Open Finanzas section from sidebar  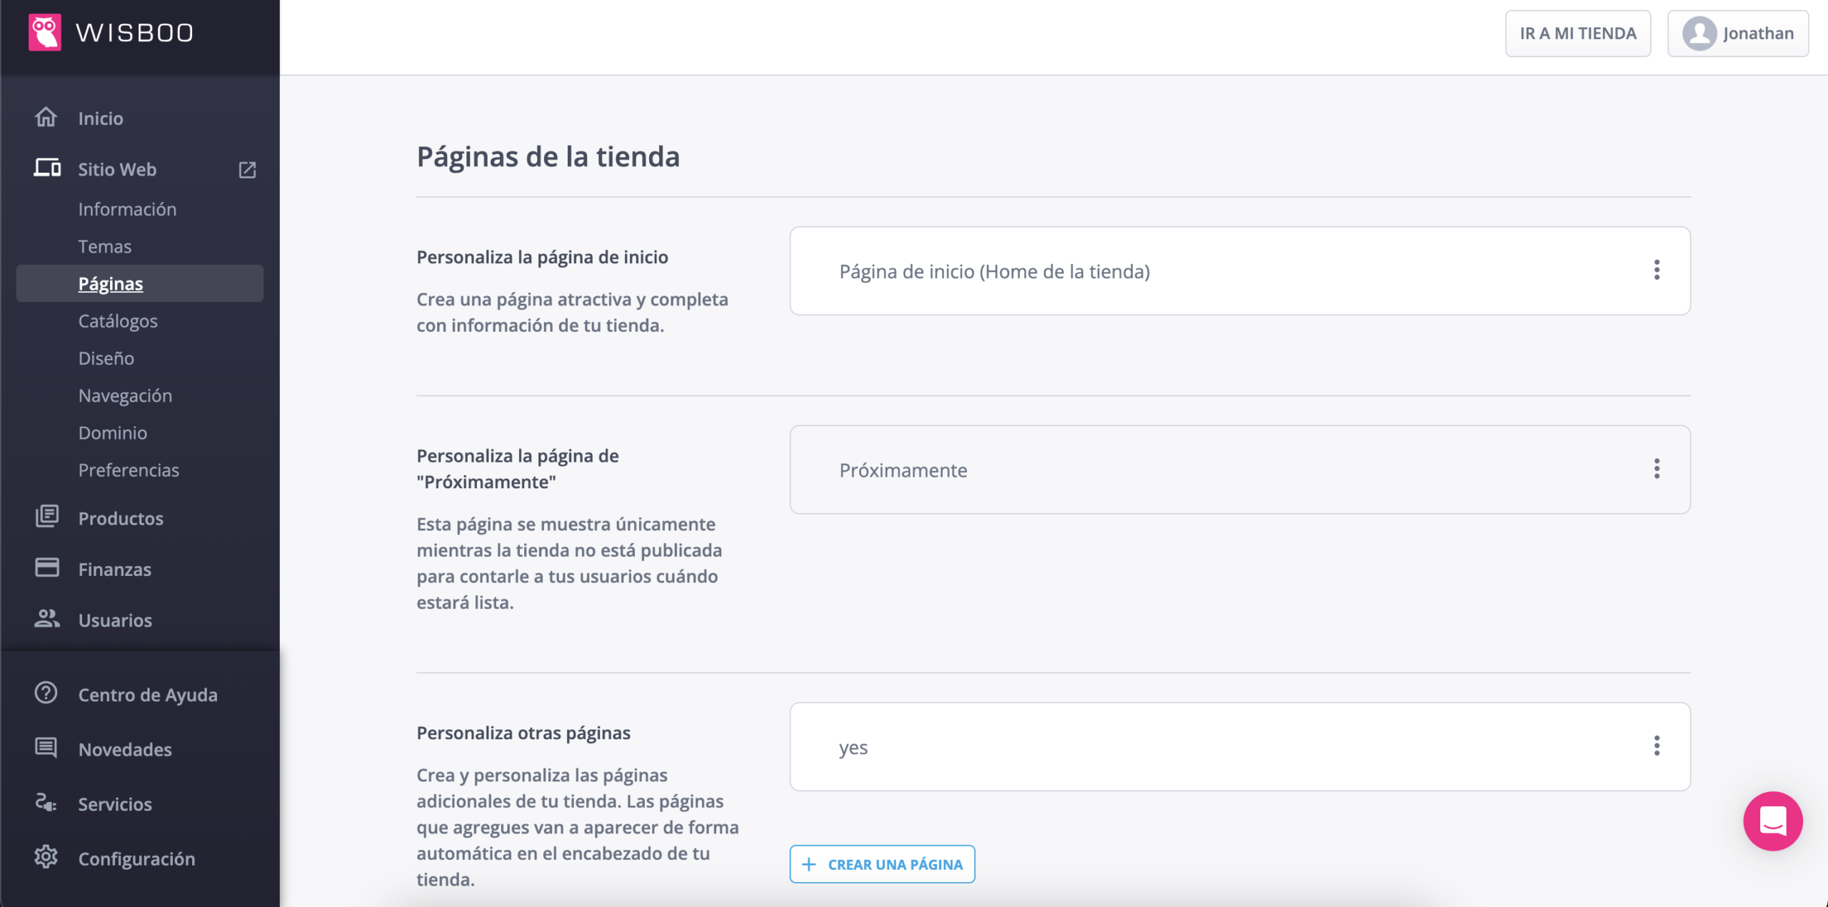click(114, 568)
